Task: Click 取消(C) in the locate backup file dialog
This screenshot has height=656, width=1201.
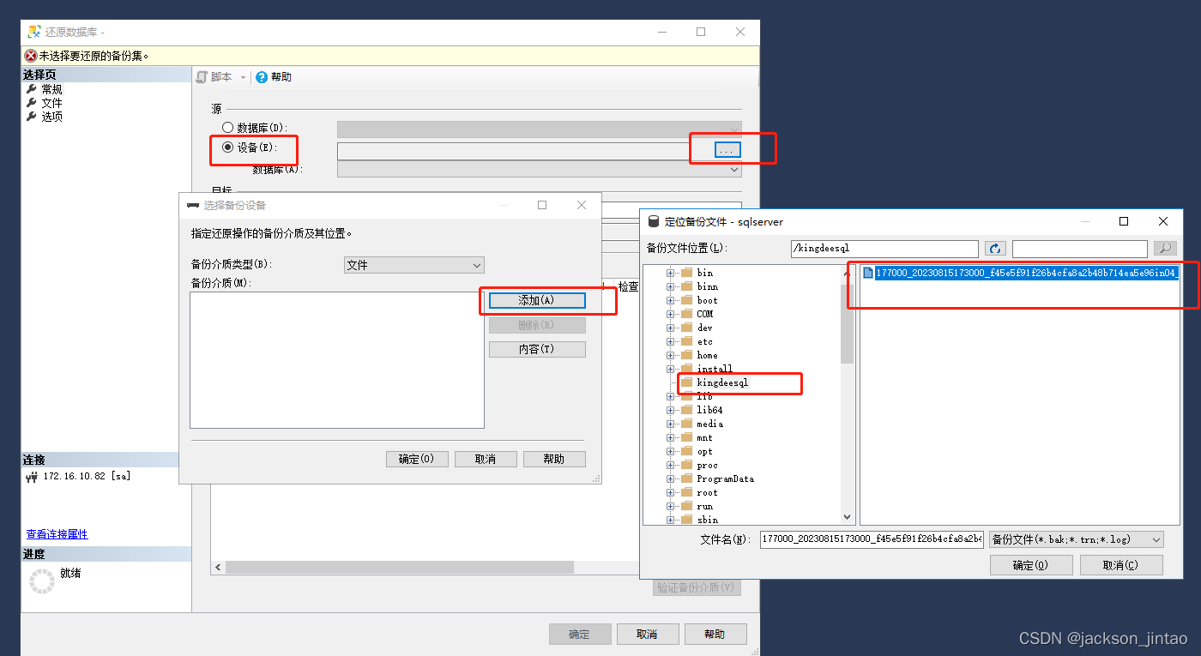Action: pos(1121,565)
